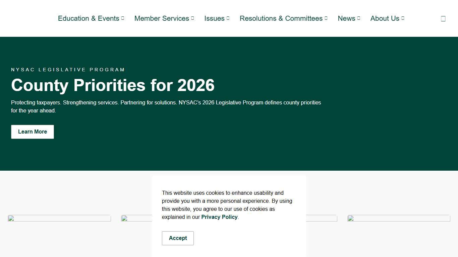Image resolution: width=458 pixels, height=257 pixels.
Task: Open the Issues navigation menu
Action: point(214,18)
